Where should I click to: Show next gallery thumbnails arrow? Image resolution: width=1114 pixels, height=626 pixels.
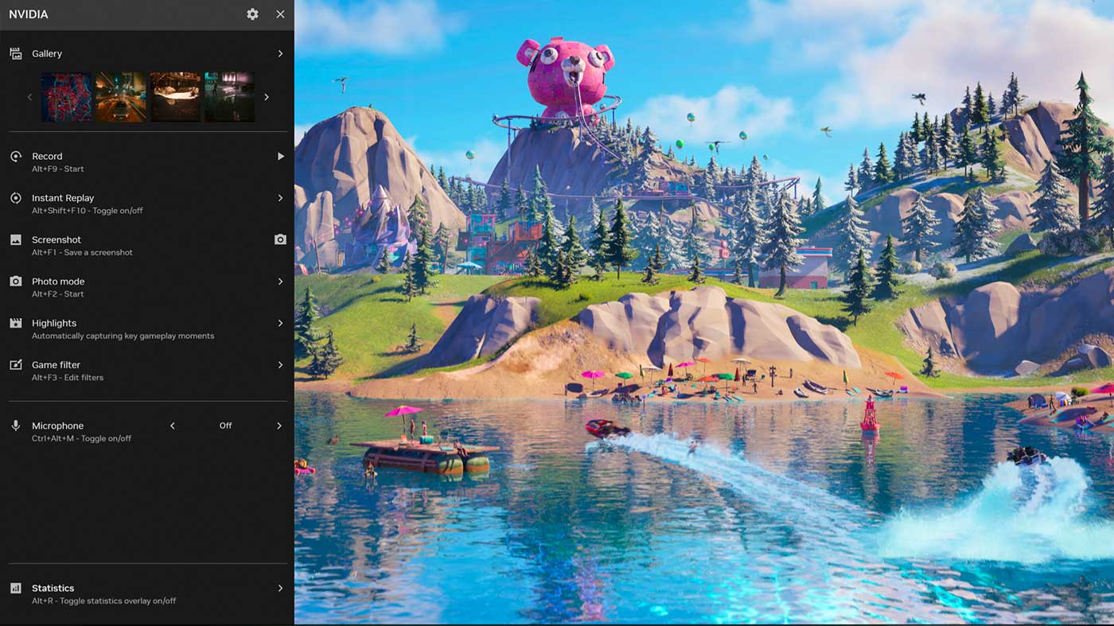[x=267, y=97]
